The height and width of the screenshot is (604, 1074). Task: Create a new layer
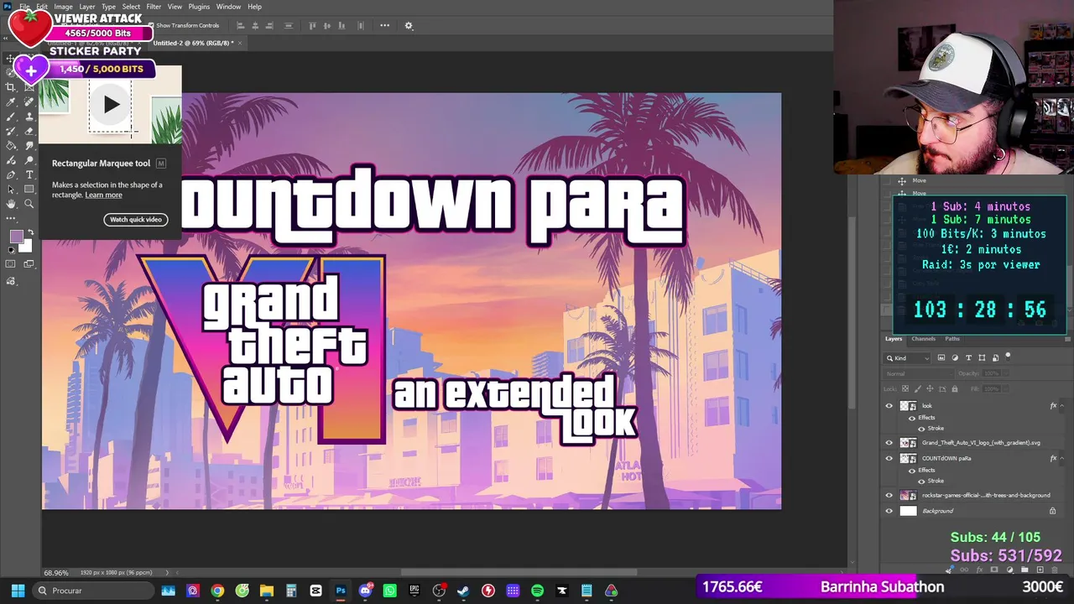pos(1040,570)
